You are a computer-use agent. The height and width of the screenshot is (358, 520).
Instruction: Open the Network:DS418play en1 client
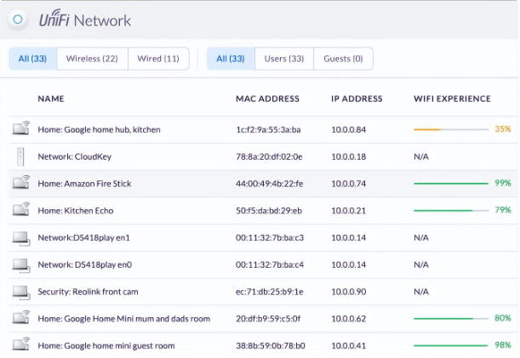[84, 237]
